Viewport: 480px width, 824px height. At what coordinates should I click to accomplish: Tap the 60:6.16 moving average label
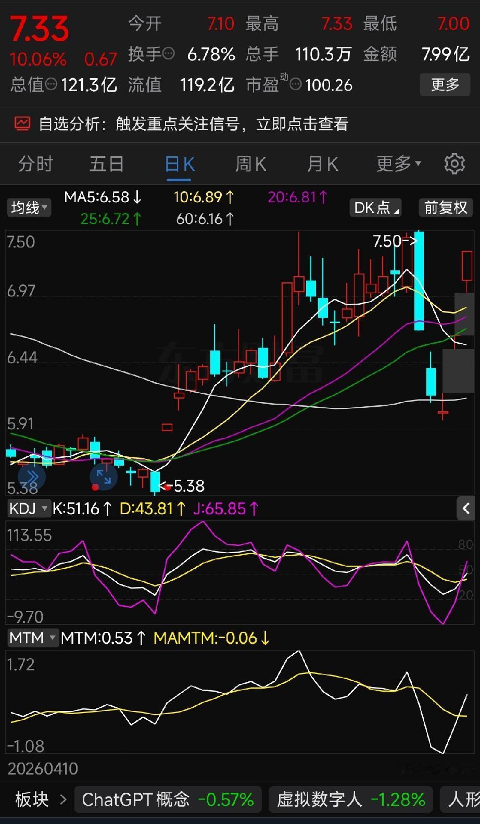click(x=205, y=218)
